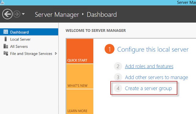Click the Server Manager title bar icon
The height and width of the screenshot is (114, 196).
[2, 2]
